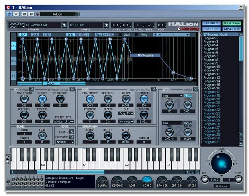Viewport: 249px width, 196px height.
Task: Click the DCA AMOUNT knob
Action: 144,99
